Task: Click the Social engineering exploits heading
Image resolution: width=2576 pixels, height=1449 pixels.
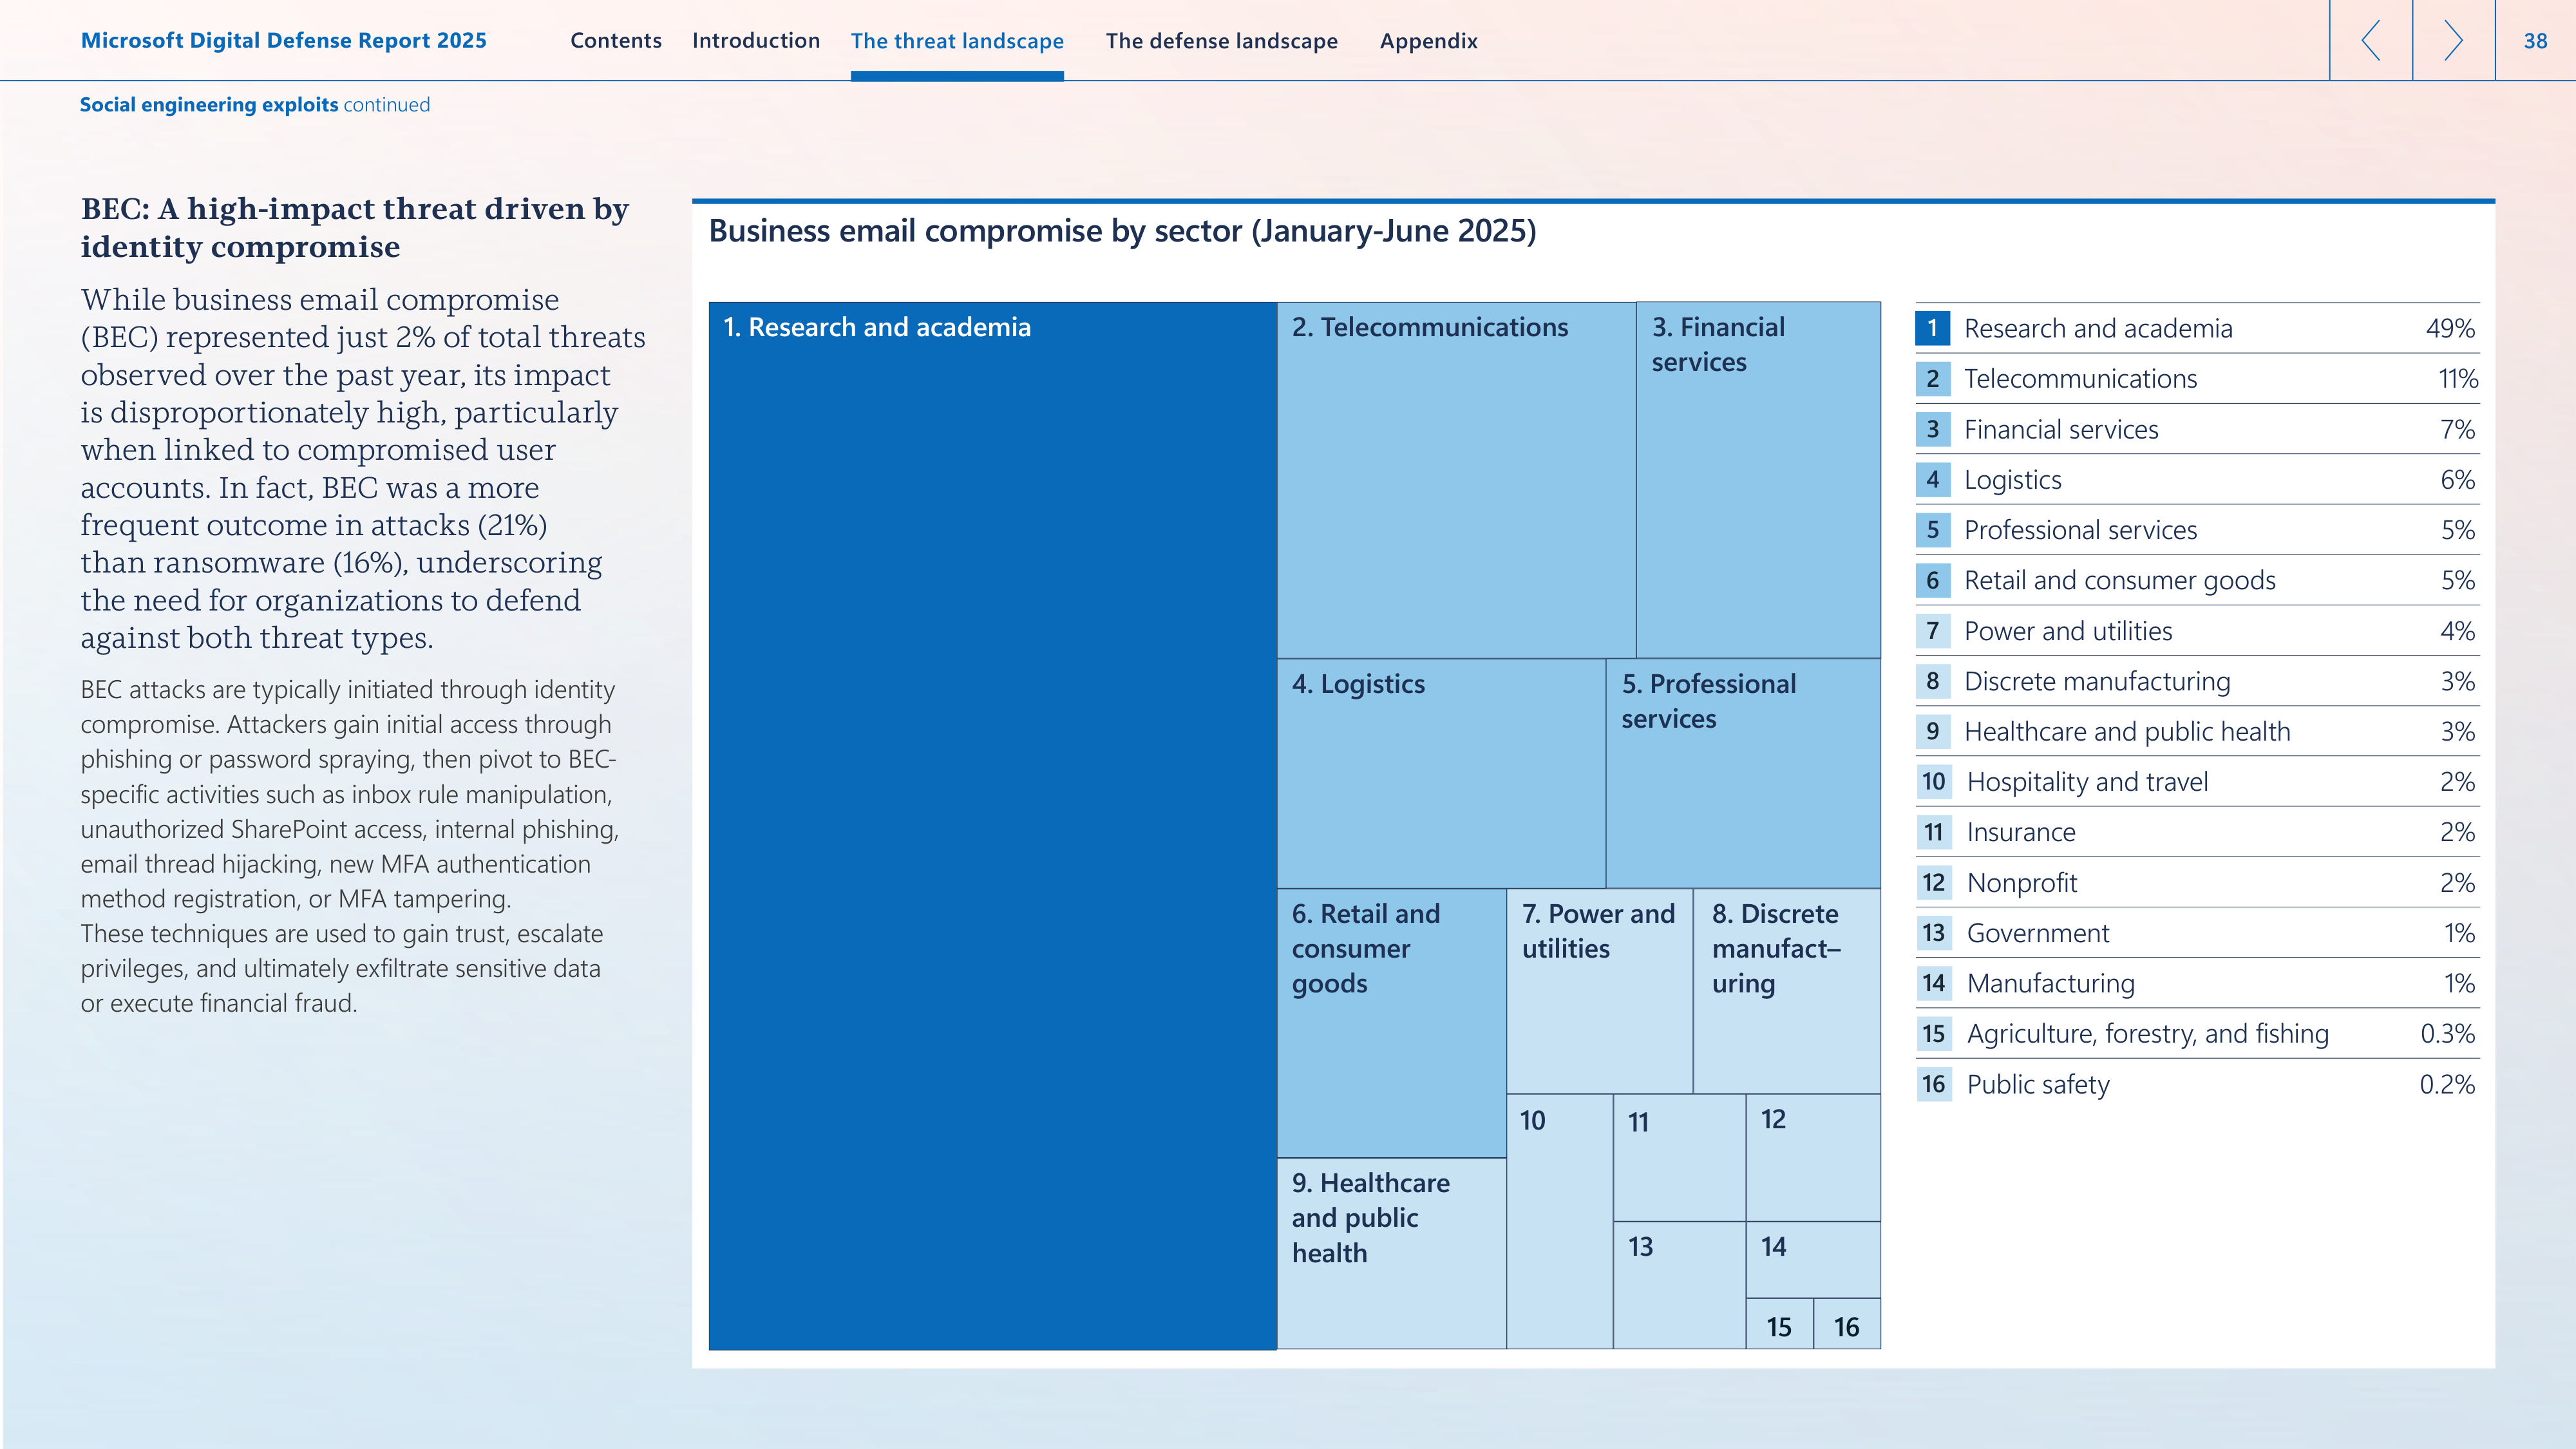Action: click(x=209, y=105)
